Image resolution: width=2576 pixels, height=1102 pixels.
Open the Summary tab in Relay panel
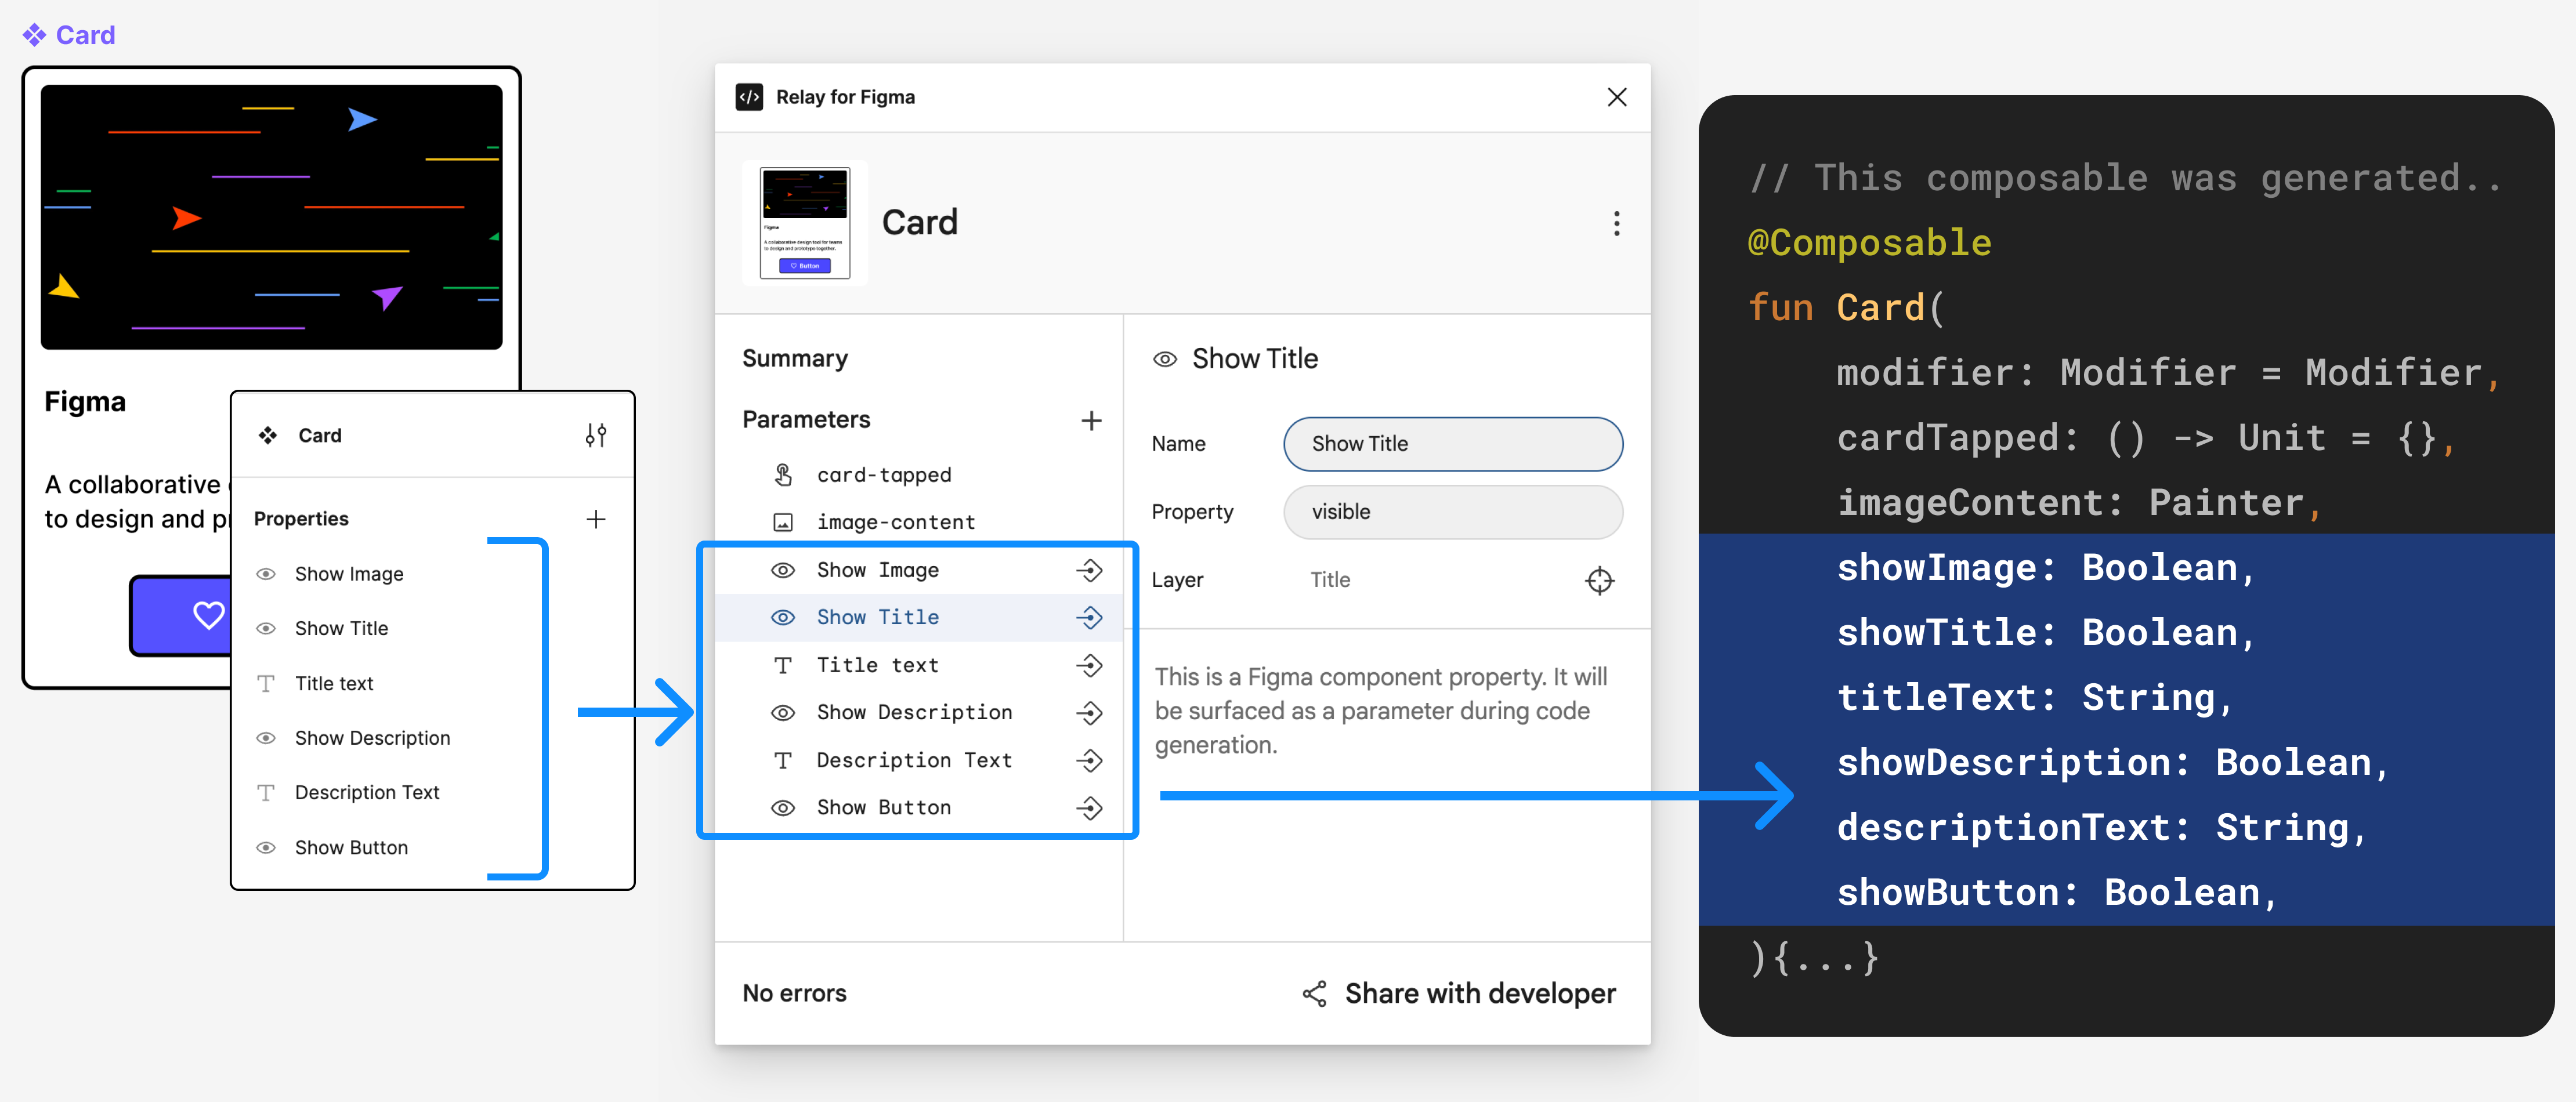point(797,358)
